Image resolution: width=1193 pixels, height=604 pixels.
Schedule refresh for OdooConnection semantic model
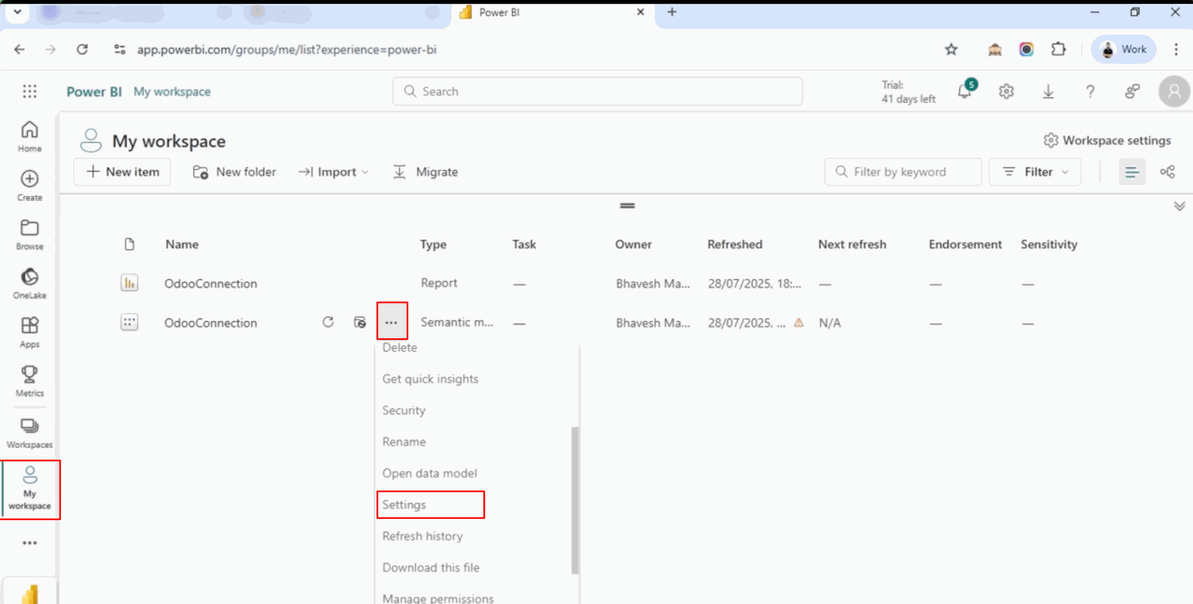(x=360, y=322)
